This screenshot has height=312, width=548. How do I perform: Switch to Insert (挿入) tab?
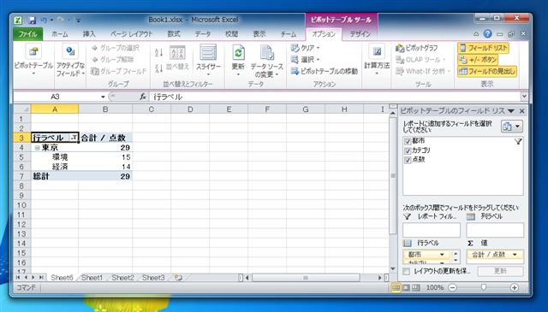tap(89, 34)
